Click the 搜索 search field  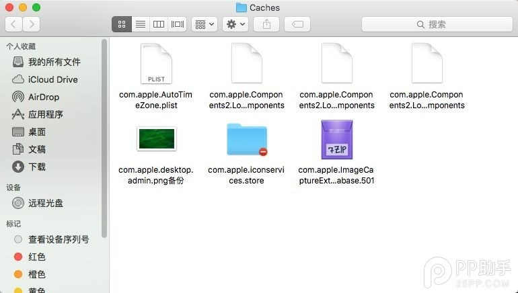click(437, 24)
